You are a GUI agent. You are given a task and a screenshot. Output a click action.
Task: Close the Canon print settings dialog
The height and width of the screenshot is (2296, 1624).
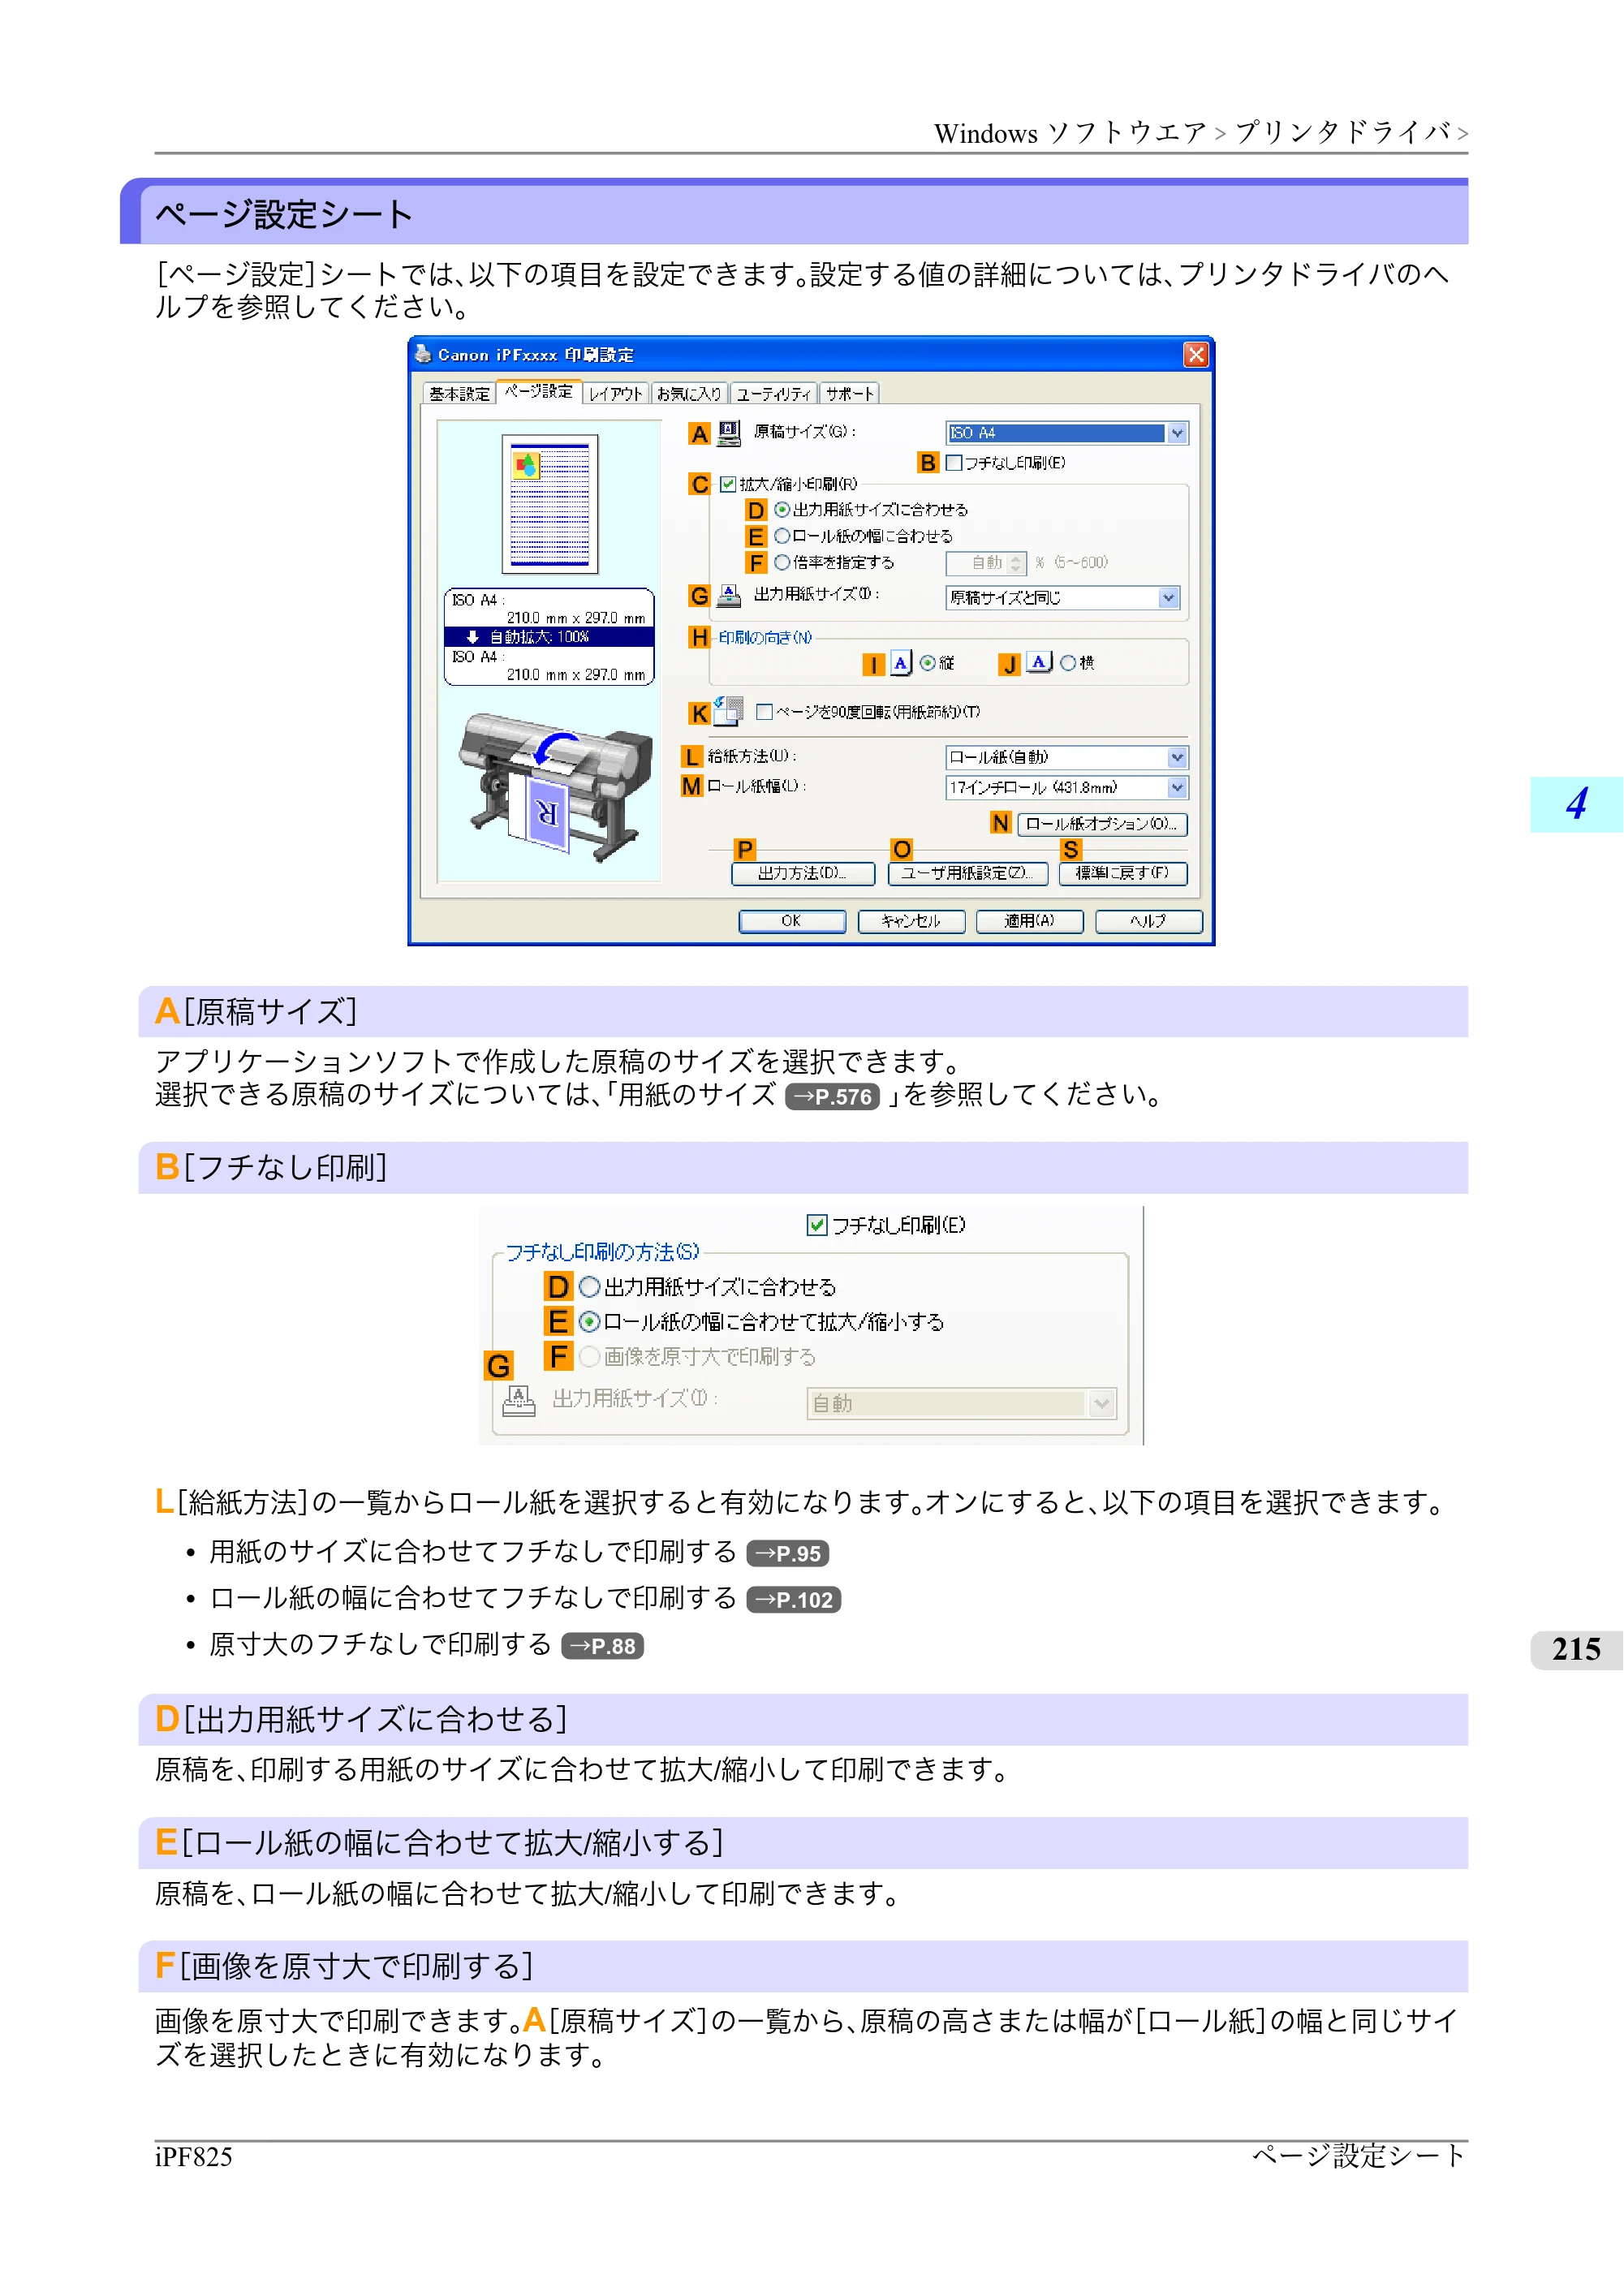(1195, 354)
